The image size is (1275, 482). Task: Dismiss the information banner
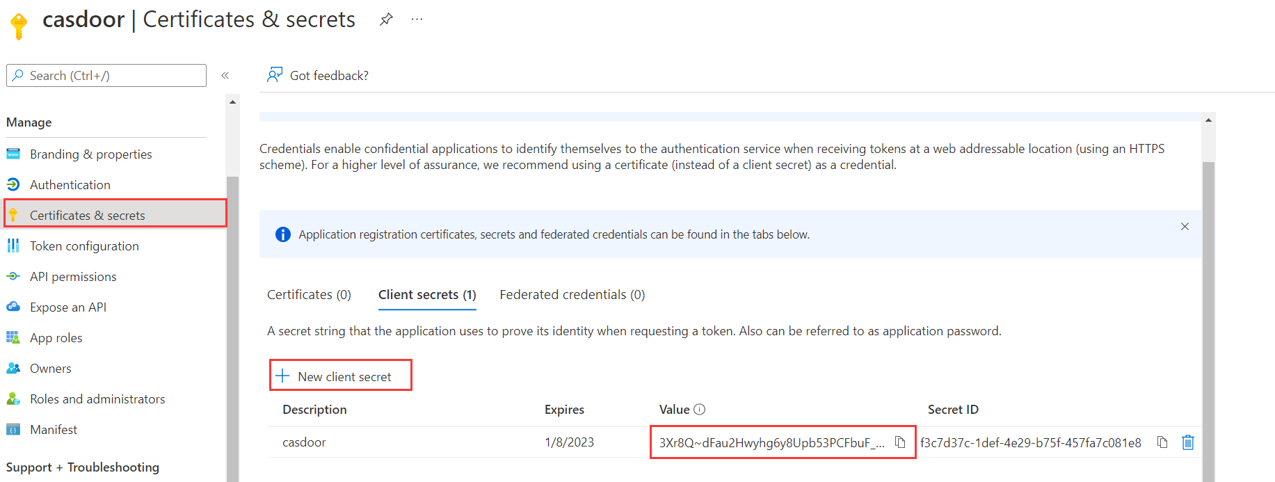point(1185,227)
